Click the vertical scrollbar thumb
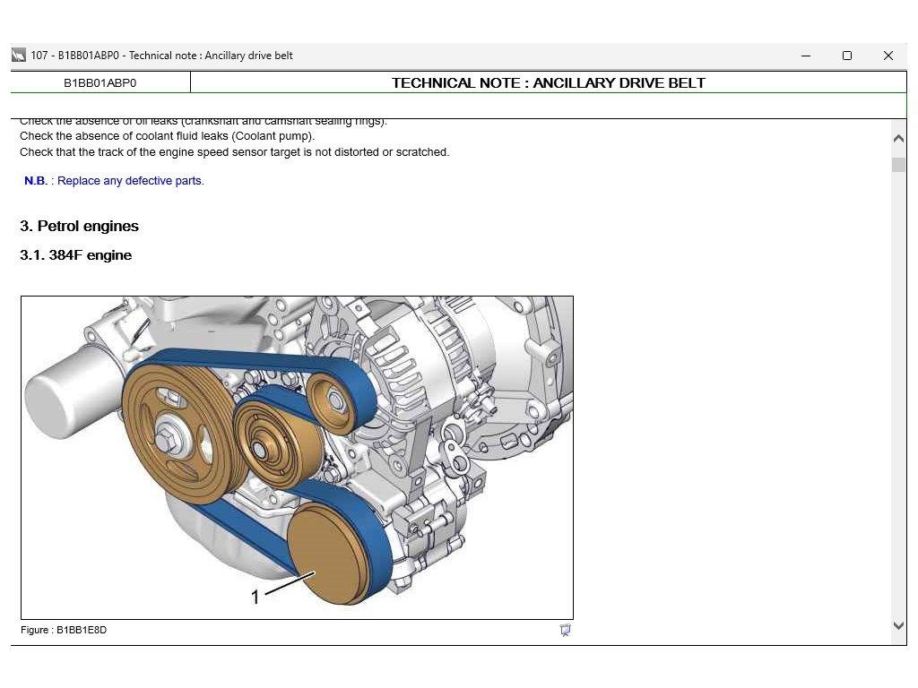 point(898,165)
